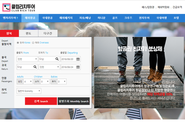This screenshot has height=123, width=185.
Task: Follow the 패스/입장권 top link
Action: (x=148, y=7)
